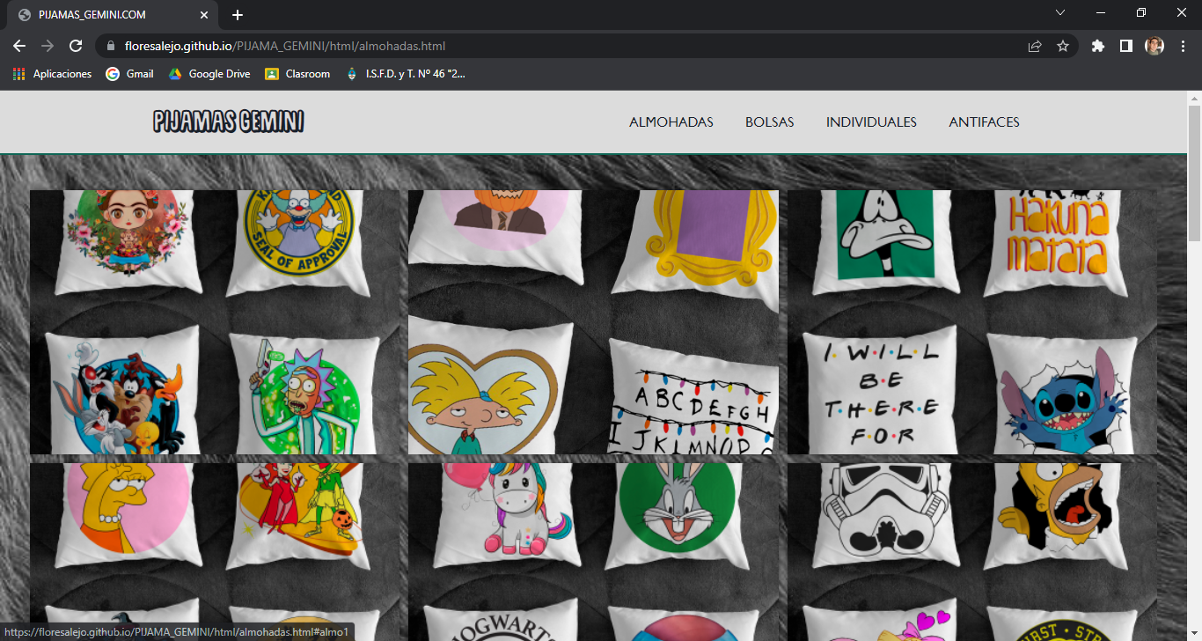The image size is (1202, 641).
Task: Expand the tab search dropdown chevron
Action: tap(1059, 13)
